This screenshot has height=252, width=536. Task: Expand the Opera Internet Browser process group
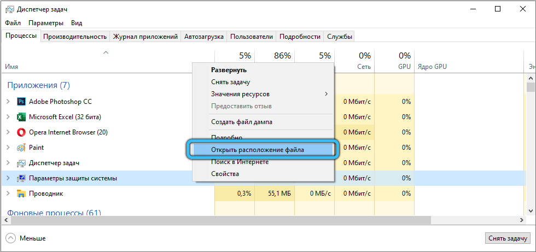[x=8, y=132]
